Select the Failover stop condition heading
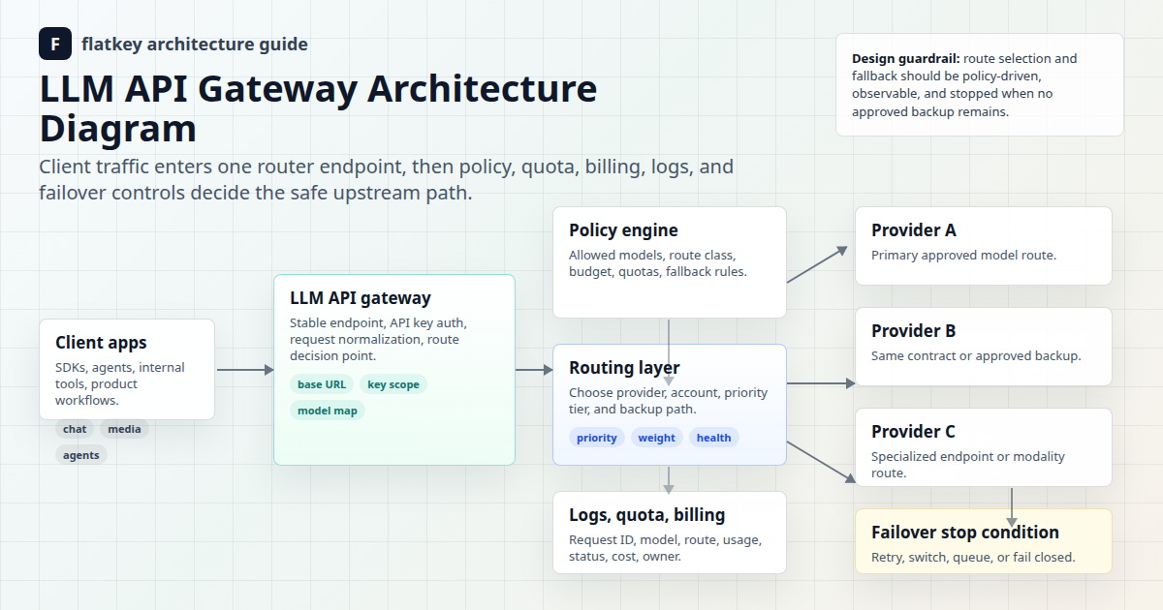 pyautogui.click(x=965, y=533)
